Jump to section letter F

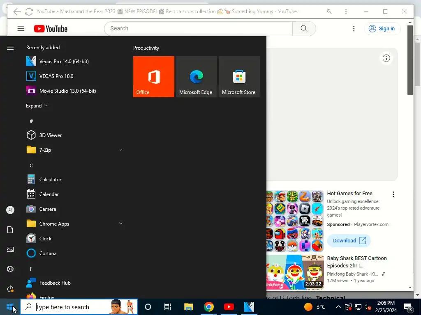click(31, 269)
